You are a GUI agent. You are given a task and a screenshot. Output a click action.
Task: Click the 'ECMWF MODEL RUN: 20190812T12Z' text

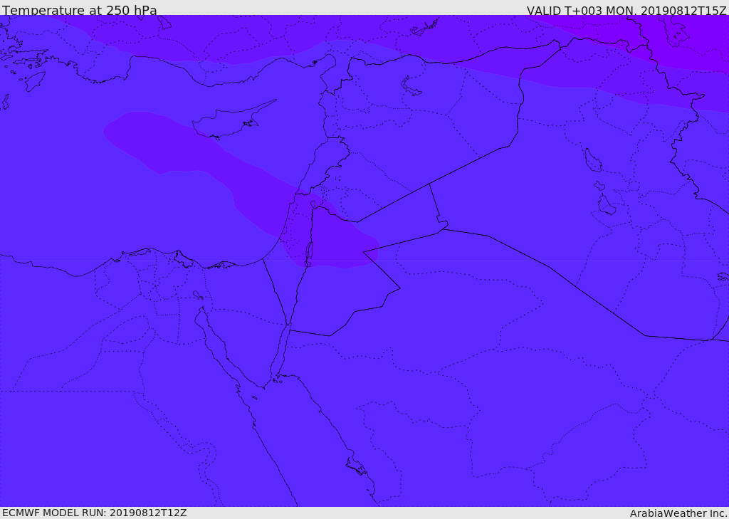click(x=95, y=513)
